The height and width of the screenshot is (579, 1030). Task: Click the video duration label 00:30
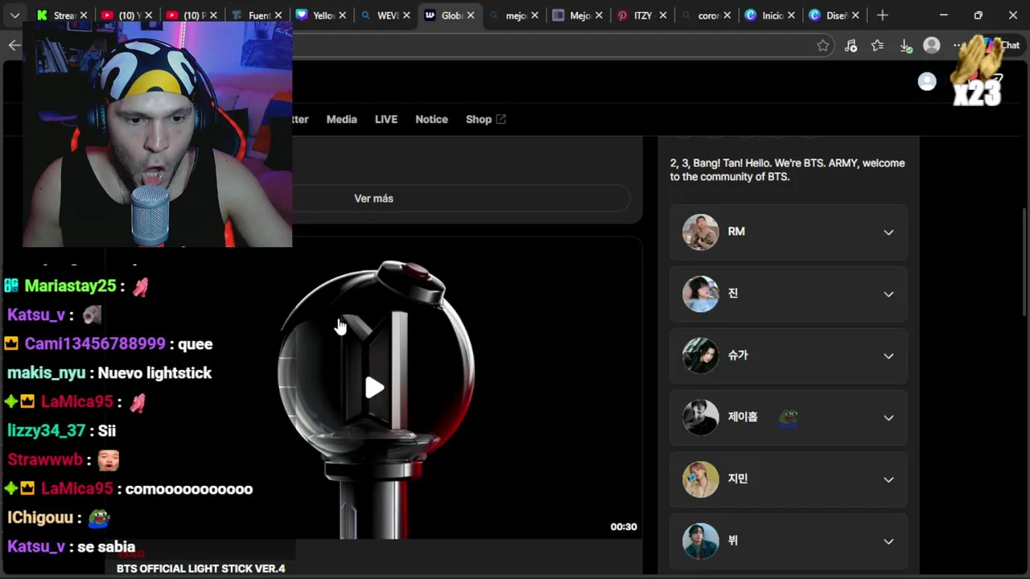[624, 527]
